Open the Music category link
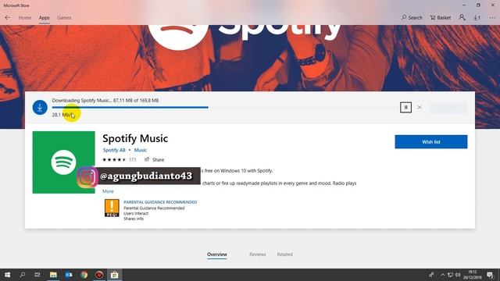Screen dimensions: 500x281 pos(141,150)
